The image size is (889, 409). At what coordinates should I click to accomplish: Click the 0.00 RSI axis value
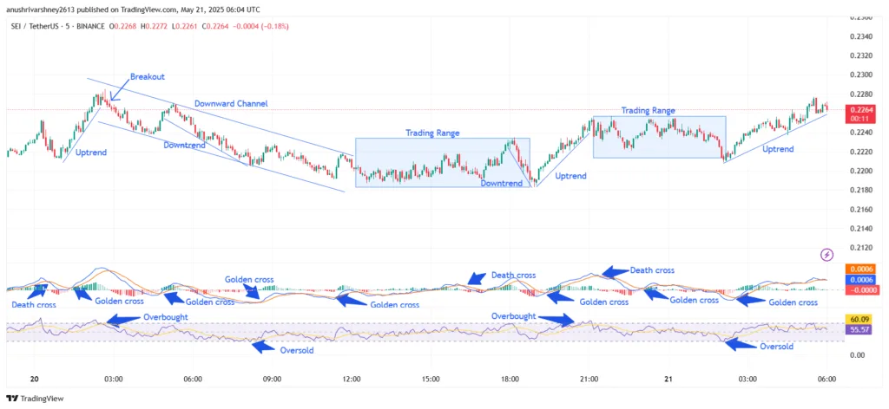(x=856, y=355)
